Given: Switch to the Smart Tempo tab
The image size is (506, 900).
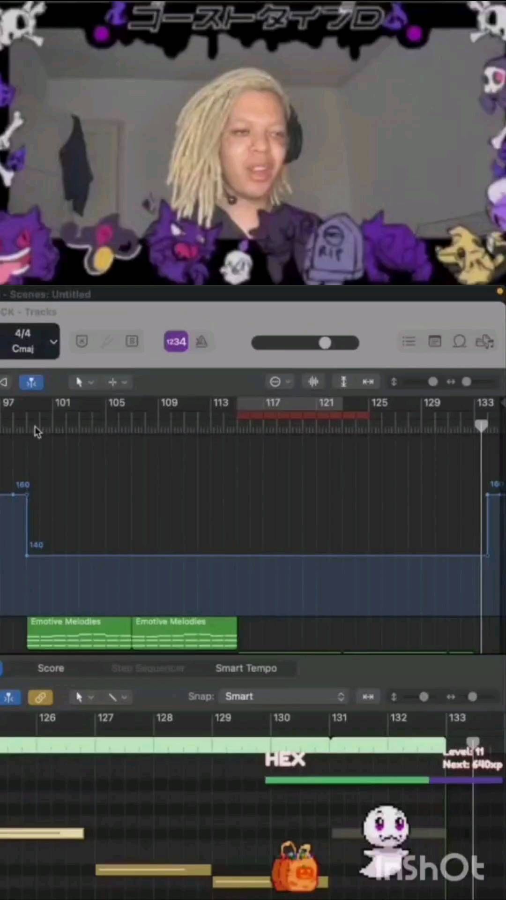Looking at the screenshot, I should click(246, 668).
